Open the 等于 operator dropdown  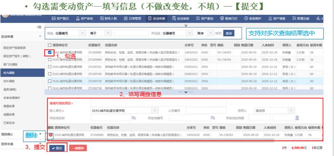click(x=100, y=33)
